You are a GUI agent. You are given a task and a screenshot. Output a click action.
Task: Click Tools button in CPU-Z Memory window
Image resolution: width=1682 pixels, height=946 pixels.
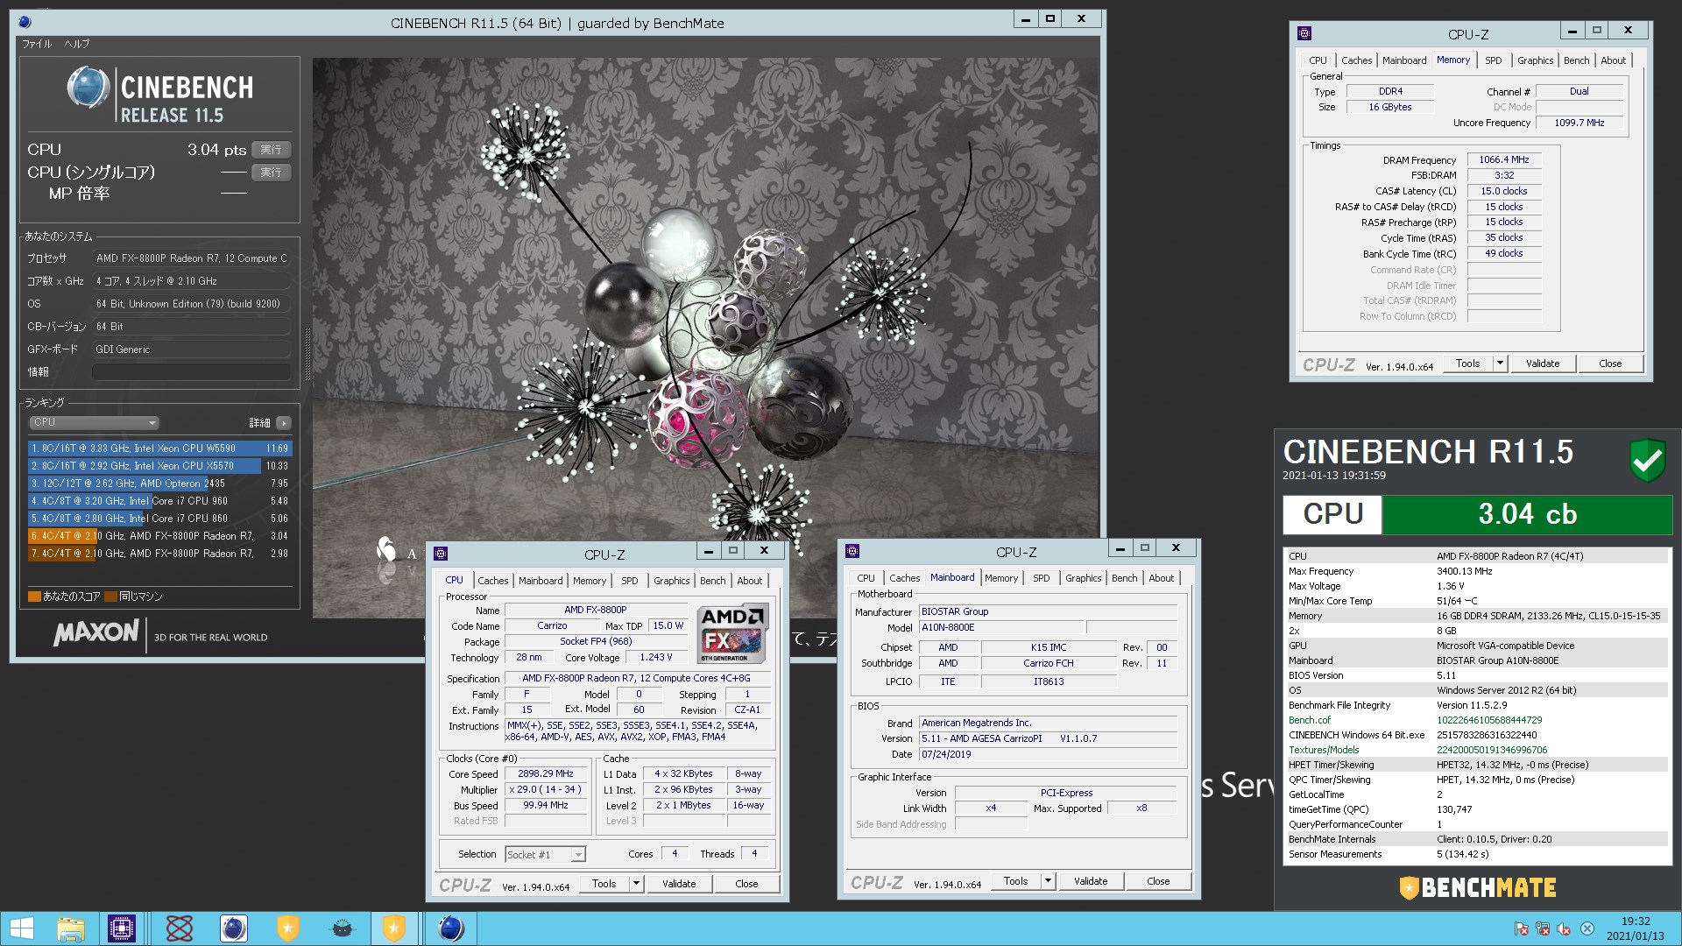click(x=1468, y=364)
